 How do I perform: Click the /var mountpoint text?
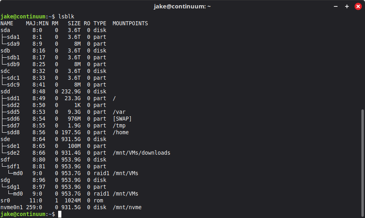coord(119,112)
